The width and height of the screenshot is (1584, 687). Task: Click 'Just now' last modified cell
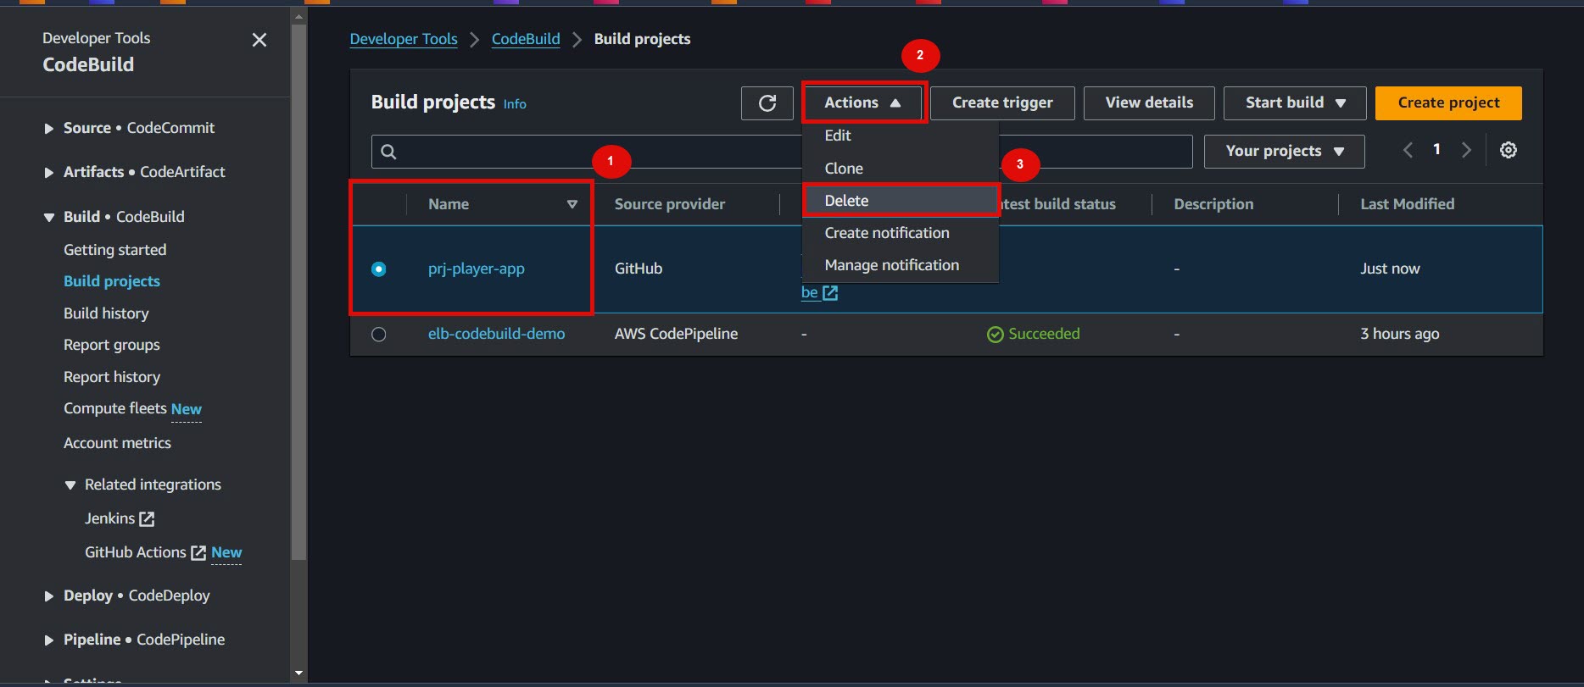click(x=1390, y=269)
